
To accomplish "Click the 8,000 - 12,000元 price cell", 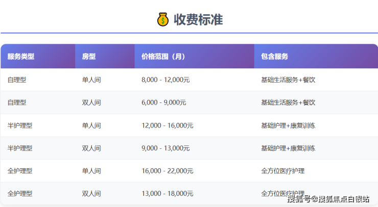I will pos(166,80).
